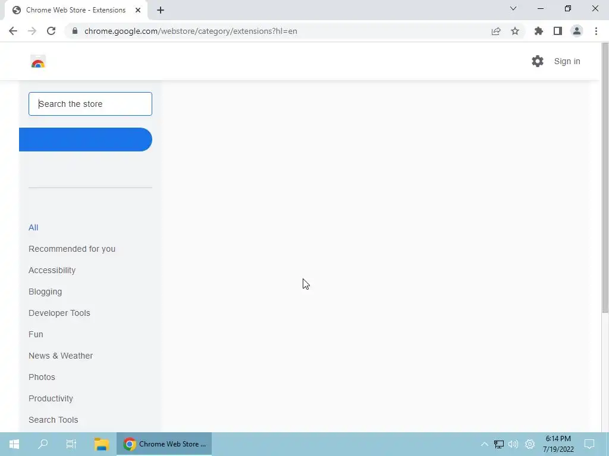609x456 pixels.
Task: Open Task View on the taskbar
Action: pos(71,444)
